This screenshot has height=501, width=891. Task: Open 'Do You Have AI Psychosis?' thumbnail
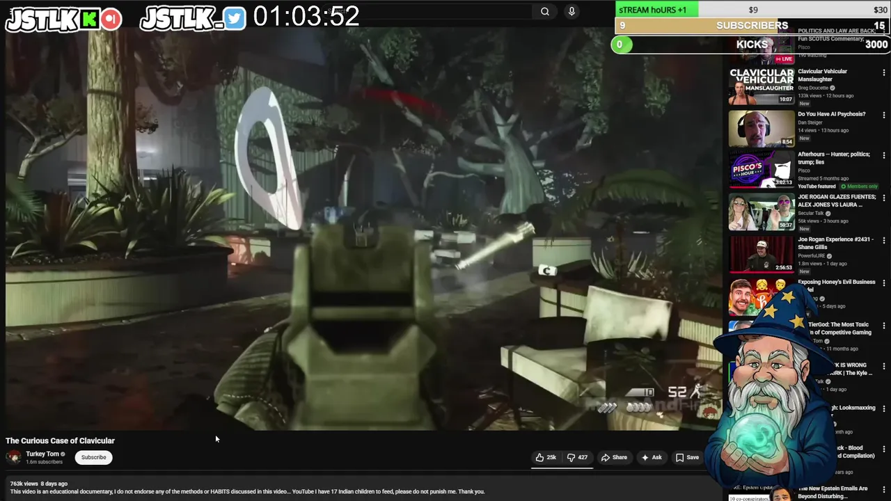[x=762, y=128]
